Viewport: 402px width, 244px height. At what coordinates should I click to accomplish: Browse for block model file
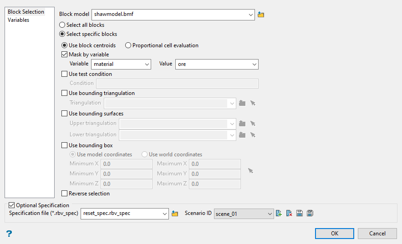[x=261, y=15]
